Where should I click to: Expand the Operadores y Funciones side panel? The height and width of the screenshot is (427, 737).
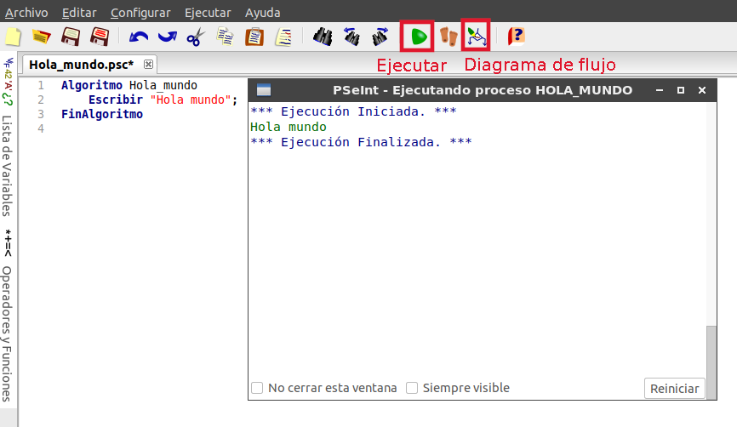[x=7, y=334]
